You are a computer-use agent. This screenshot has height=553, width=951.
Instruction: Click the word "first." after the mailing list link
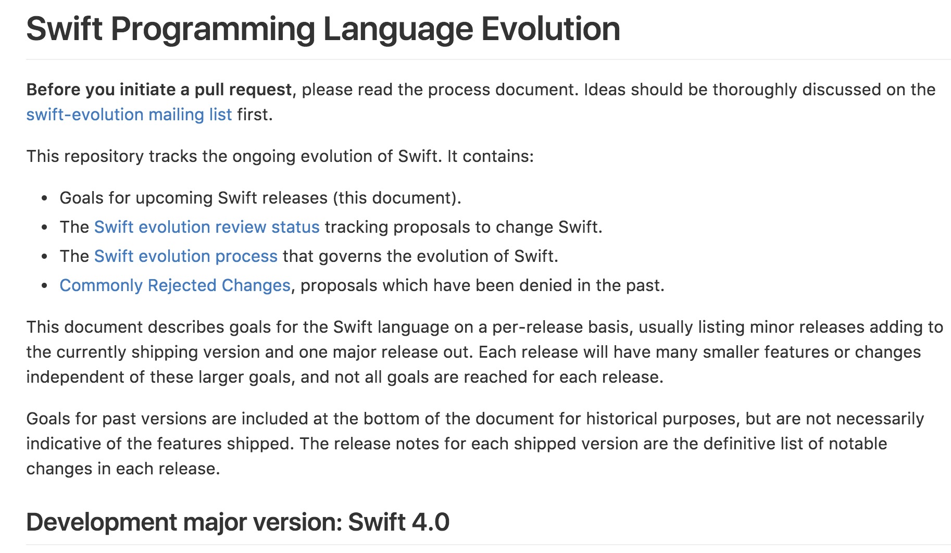click(255, 115)
